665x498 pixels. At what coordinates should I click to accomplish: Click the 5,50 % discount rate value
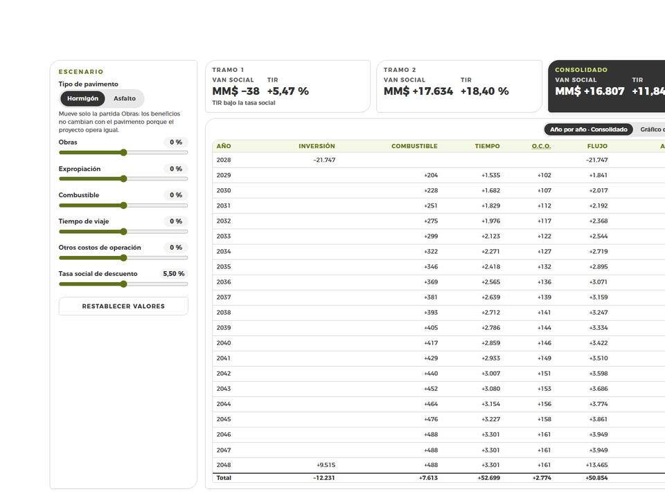click(x=174, y=274)
